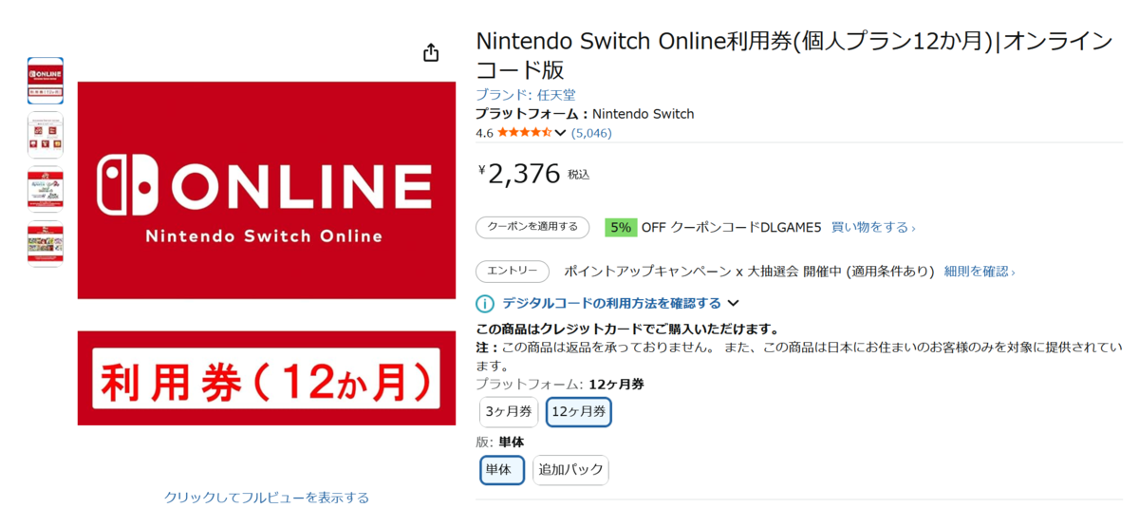Click the クーポンを適用する button
Viewport: 1139px width, 508px height.
[x=532, y=227]
